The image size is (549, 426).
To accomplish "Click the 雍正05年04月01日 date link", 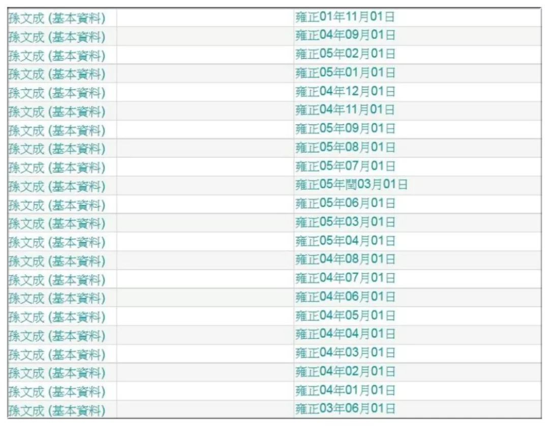I will click(345, 241).
